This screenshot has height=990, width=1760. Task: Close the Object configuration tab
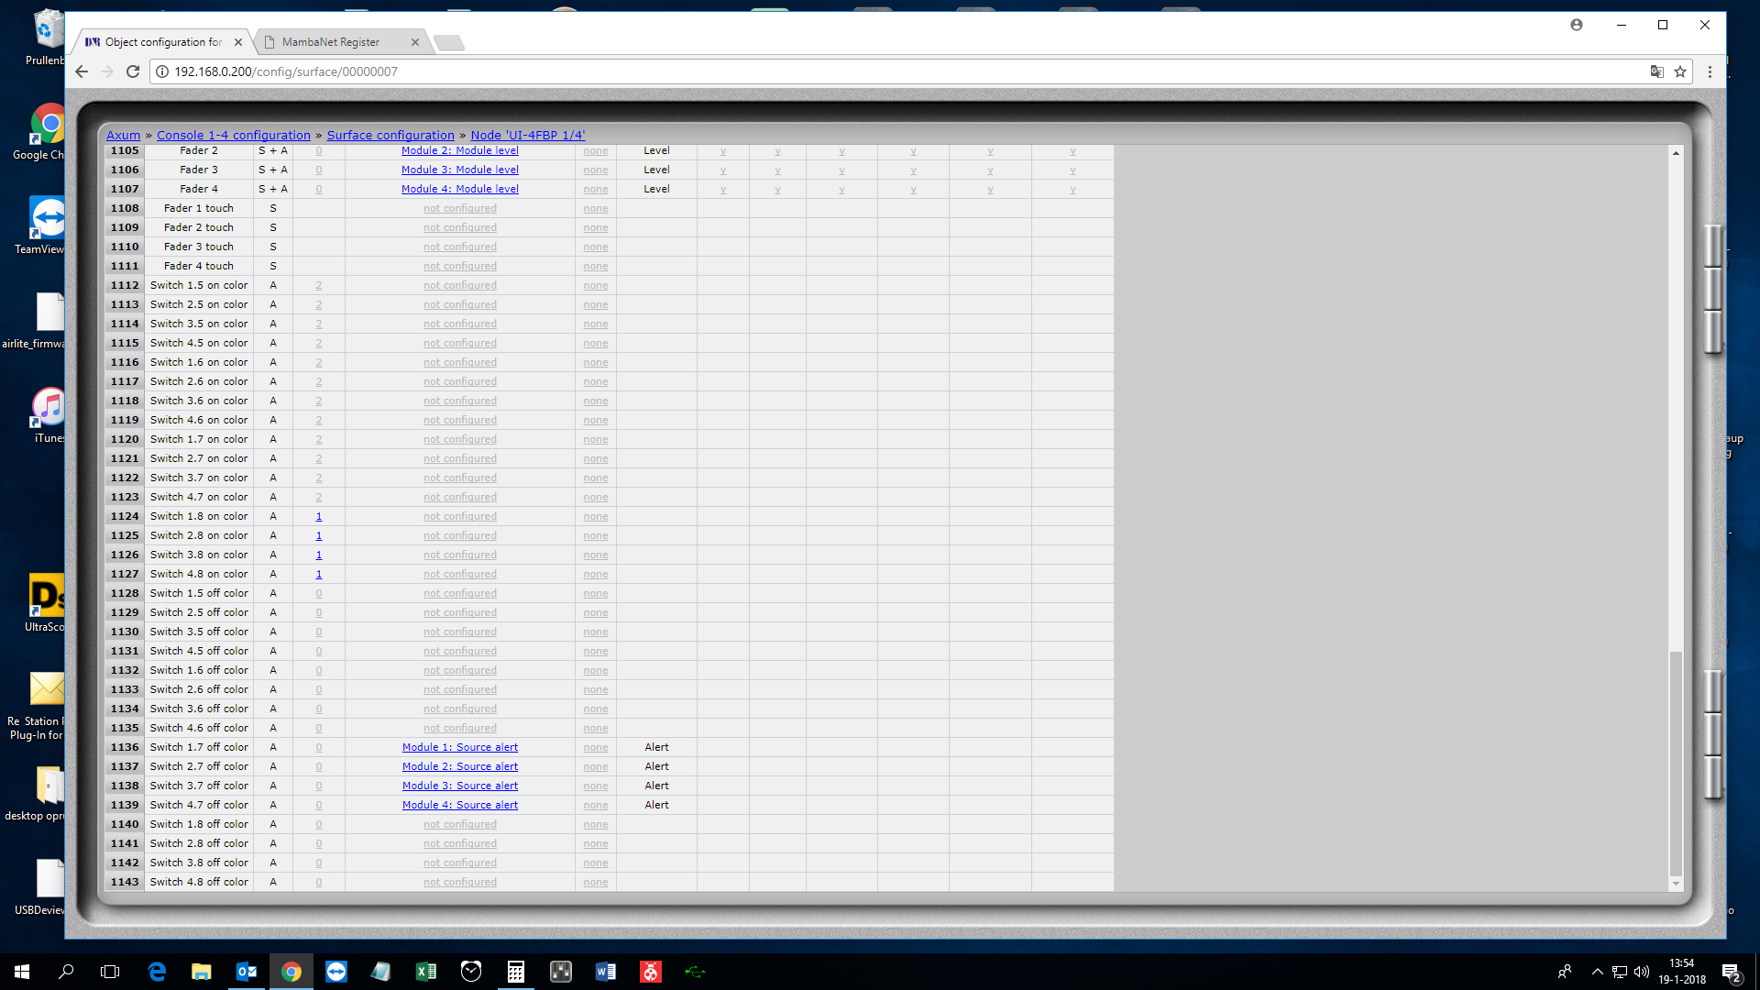(x=238, y=42)
